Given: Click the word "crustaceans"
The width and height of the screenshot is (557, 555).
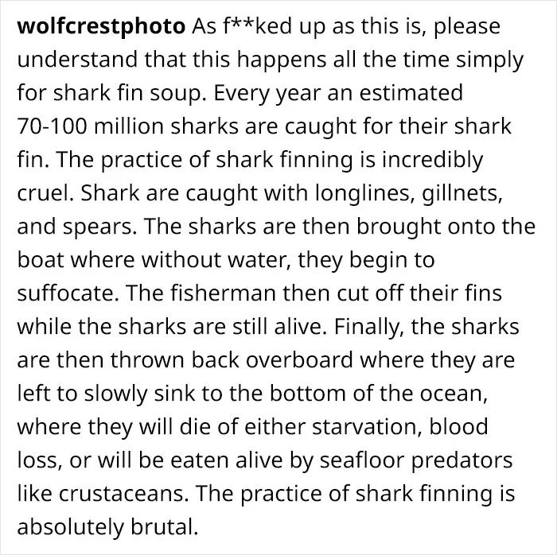Looking at the screenshot, I should [x=122, y=494].
